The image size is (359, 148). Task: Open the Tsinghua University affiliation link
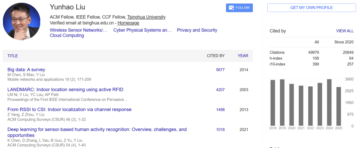(x=146, y=17)
